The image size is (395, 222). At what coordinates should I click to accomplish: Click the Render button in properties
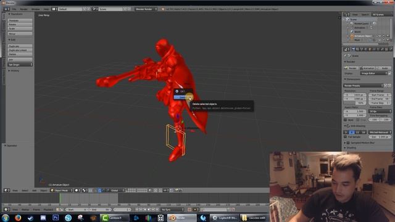pyautogui.click(x=351, y=68)
